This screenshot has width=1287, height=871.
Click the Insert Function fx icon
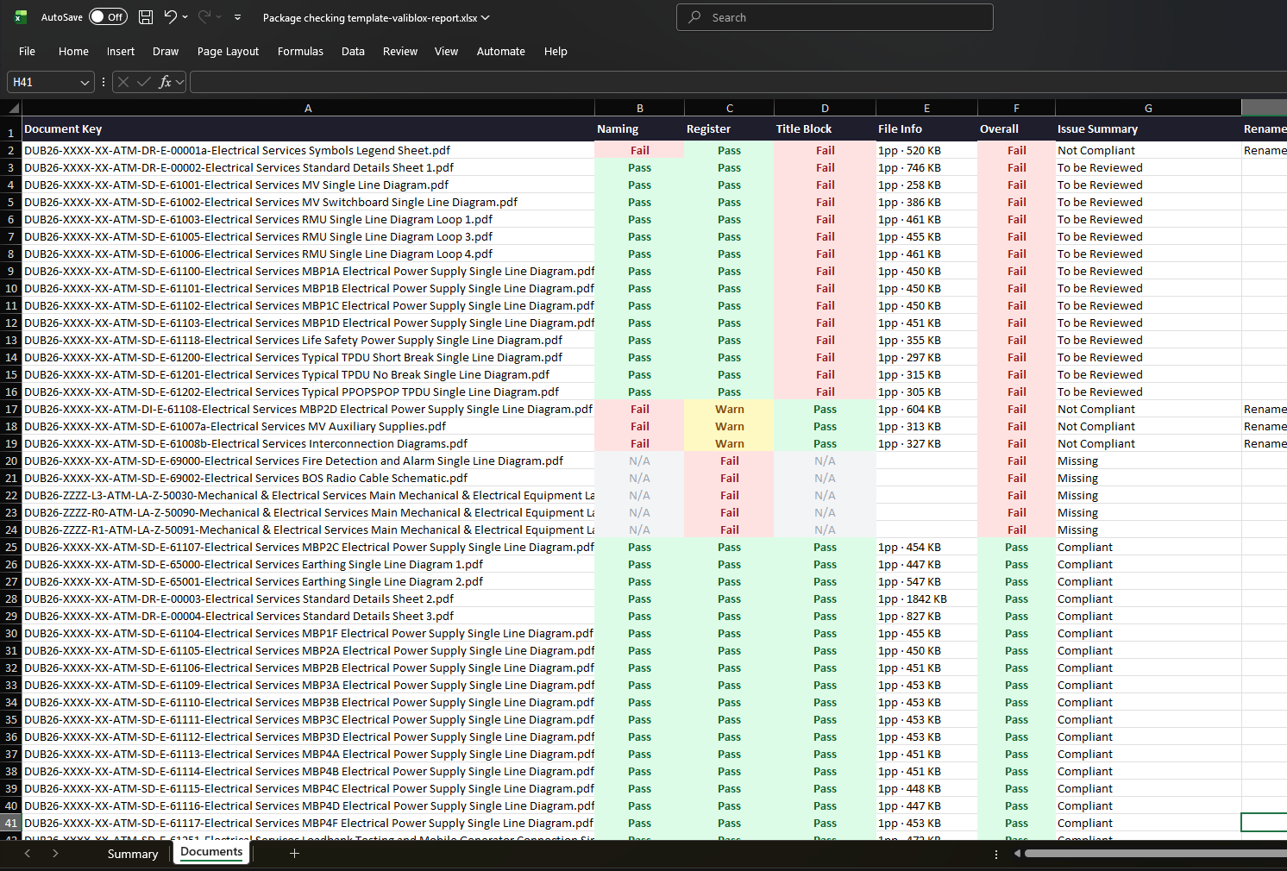point(165,82)
